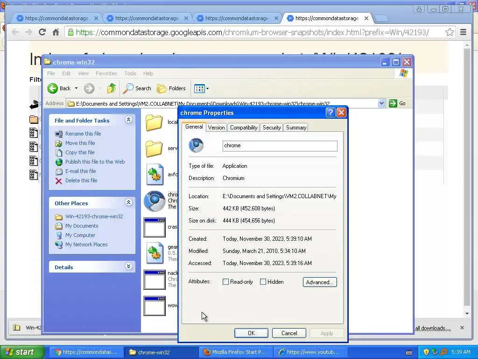Click the Chrome back arrow button
Image resolution: width=478 pixels, height=359 pixels.
15,32
